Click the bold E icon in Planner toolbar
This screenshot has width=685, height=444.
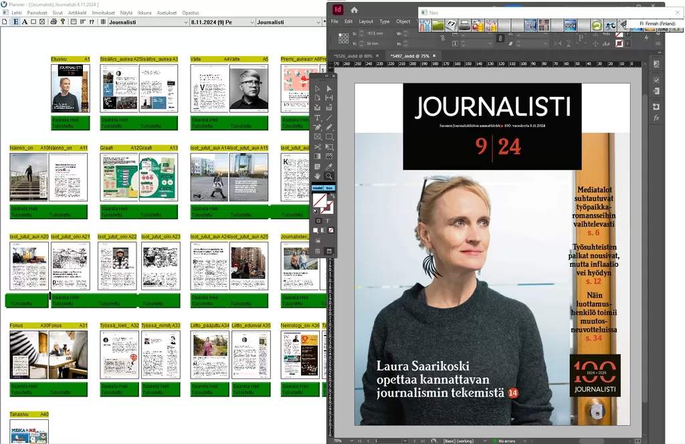(16, 22)
